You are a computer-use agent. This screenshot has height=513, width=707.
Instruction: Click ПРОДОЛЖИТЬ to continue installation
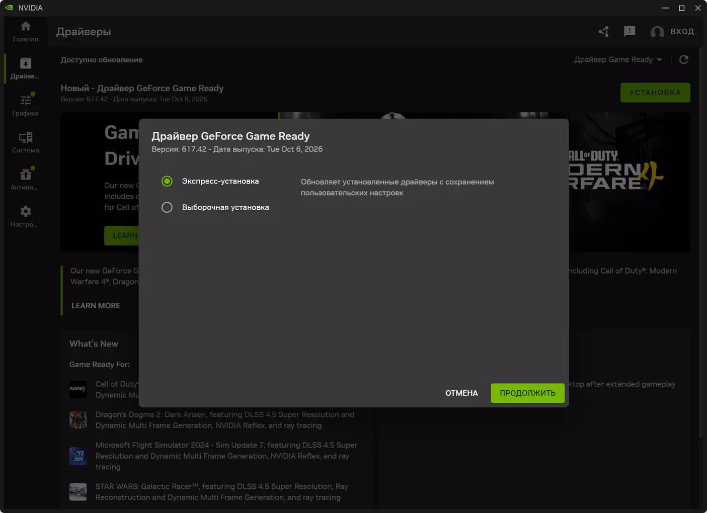coord(527,393)
